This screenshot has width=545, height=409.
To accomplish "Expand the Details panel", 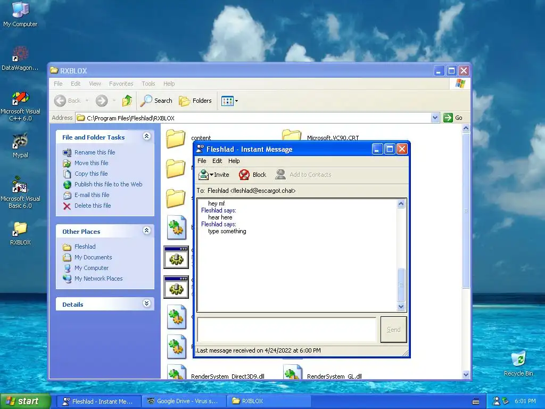I will pyautogui.click(x=147, y=303).
